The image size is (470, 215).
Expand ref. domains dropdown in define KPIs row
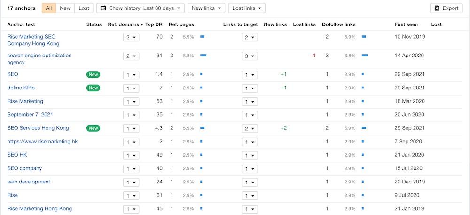click(131, 88)
